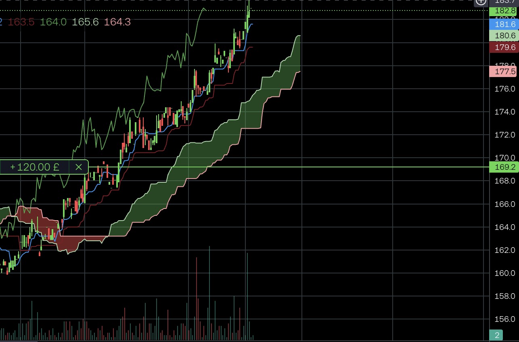This screenshot has width=519, height=342.
Task: Click the dark red 179.6 price tag
Action: pyautogui.click(x=504, y=48)
